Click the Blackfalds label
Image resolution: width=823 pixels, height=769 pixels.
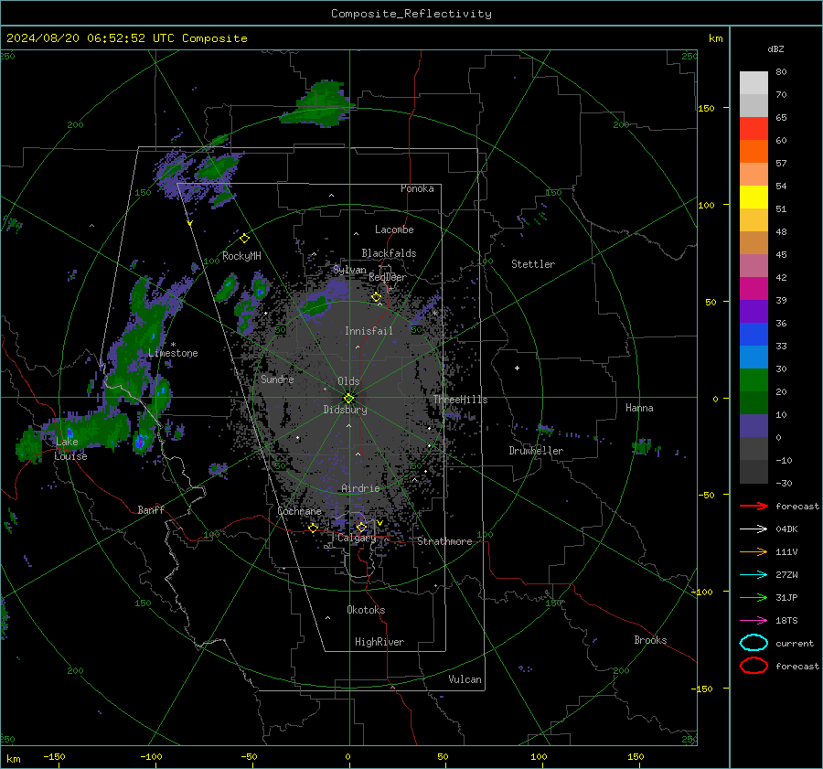point(389,253)
